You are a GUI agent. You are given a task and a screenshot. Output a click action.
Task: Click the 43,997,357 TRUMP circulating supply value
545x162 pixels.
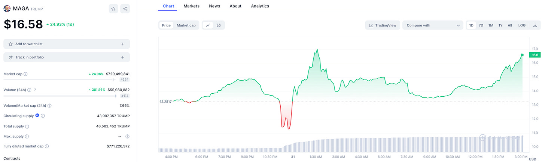[x=113, y=116]
